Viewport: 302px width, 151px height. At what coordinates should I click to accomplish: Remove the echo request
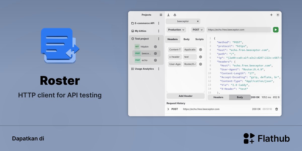point(155,60)
